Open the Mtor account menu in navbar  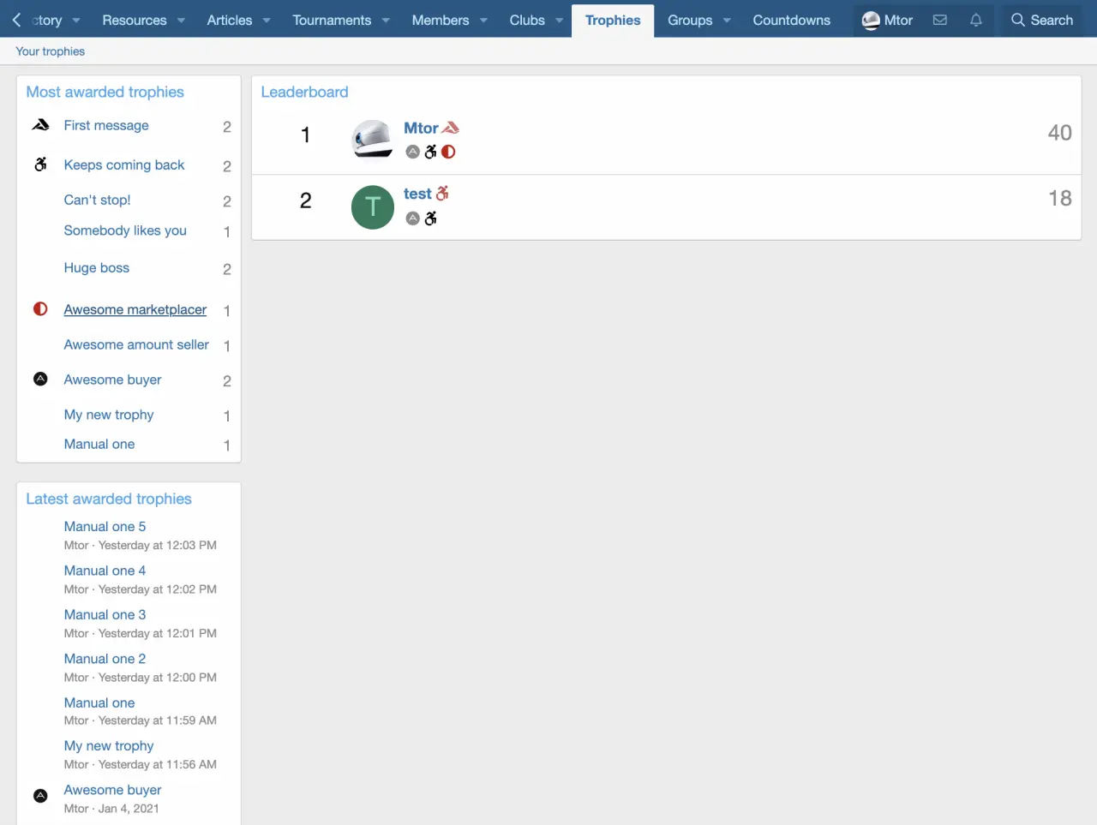[887, 20]
